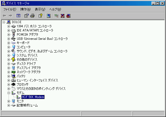This screenshot has height=117, width=166.
Task: Open the 表示(V) menu
Action: point(40,9)
